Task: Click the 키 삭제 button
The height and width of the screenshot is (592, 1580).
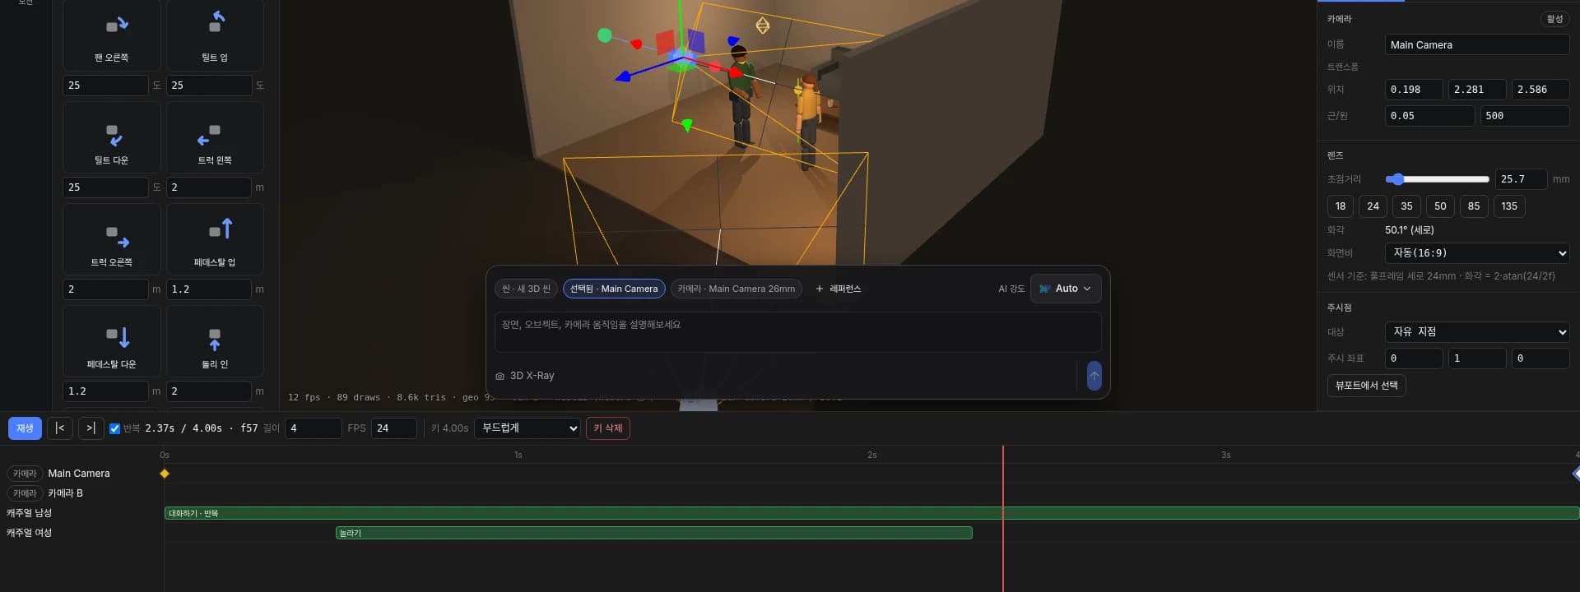Action: (x=608, y=428)
